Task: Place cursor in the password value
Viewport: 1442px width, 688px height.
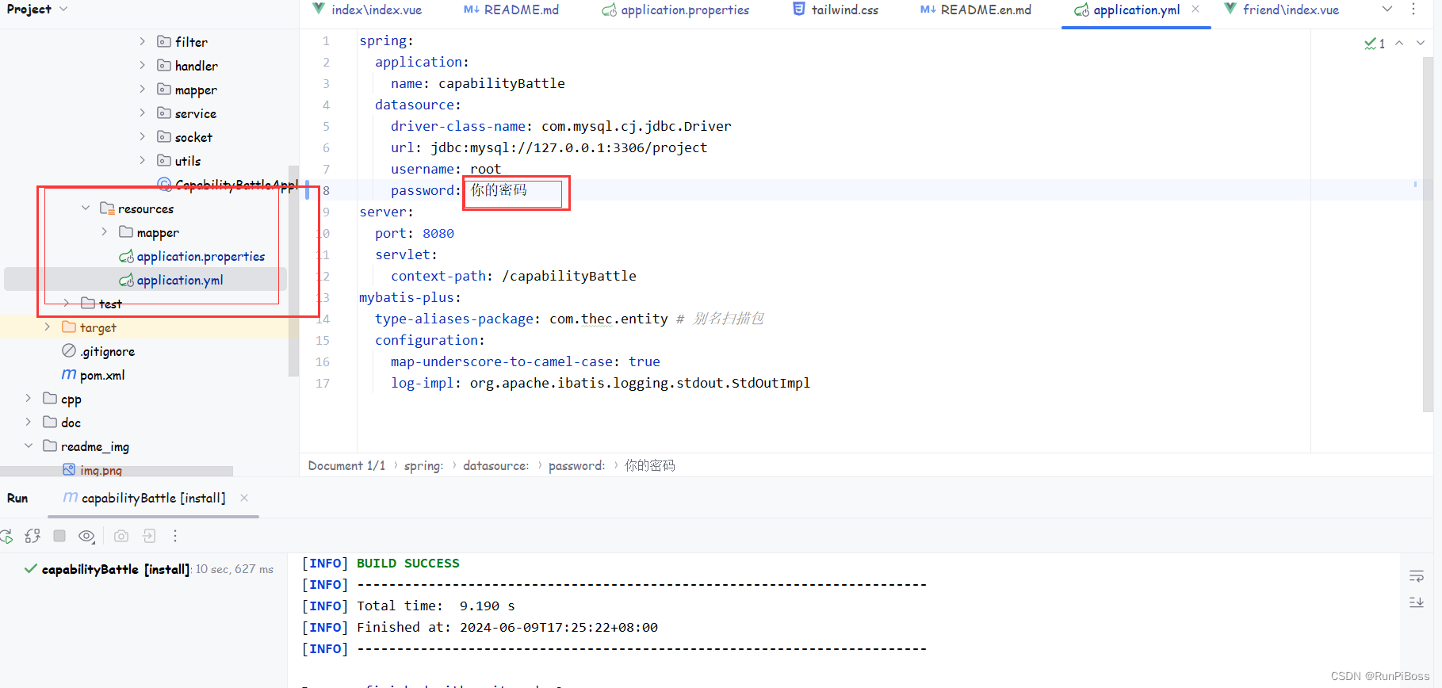Action: pos(499,190)
